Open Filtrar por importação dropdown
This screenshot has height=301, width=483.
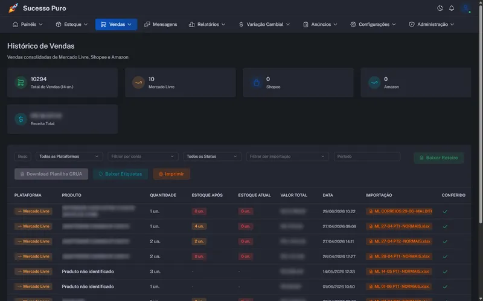pyautogui.click(x=287, y=157)
